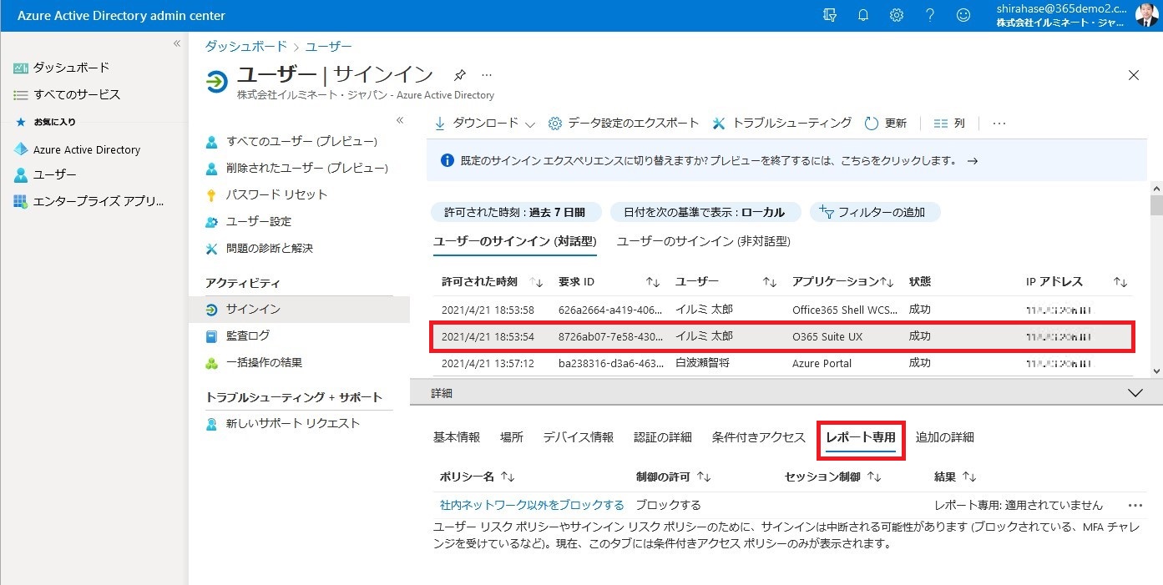This screenshot has height=585, width=1163.
Task: Pin the サインイン blade with pin icon
Action: point(459,75)
